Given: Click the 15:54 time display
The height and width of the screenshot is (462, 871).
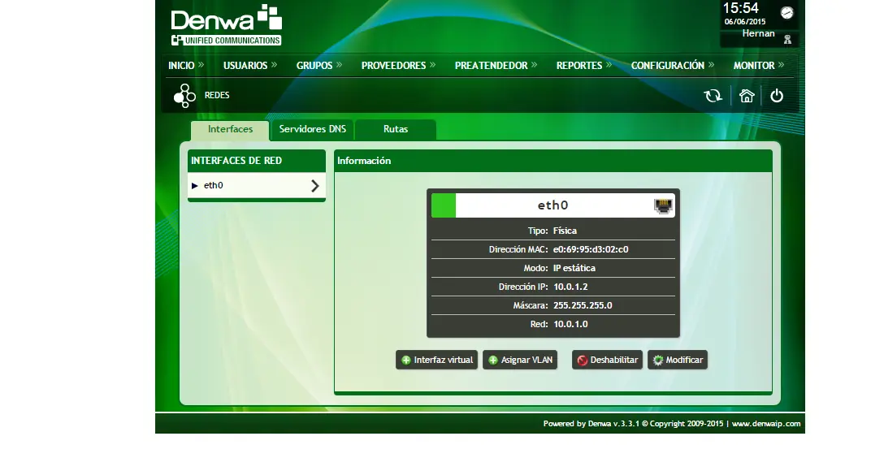Looking at the screenshot, I should click(740, 8).
